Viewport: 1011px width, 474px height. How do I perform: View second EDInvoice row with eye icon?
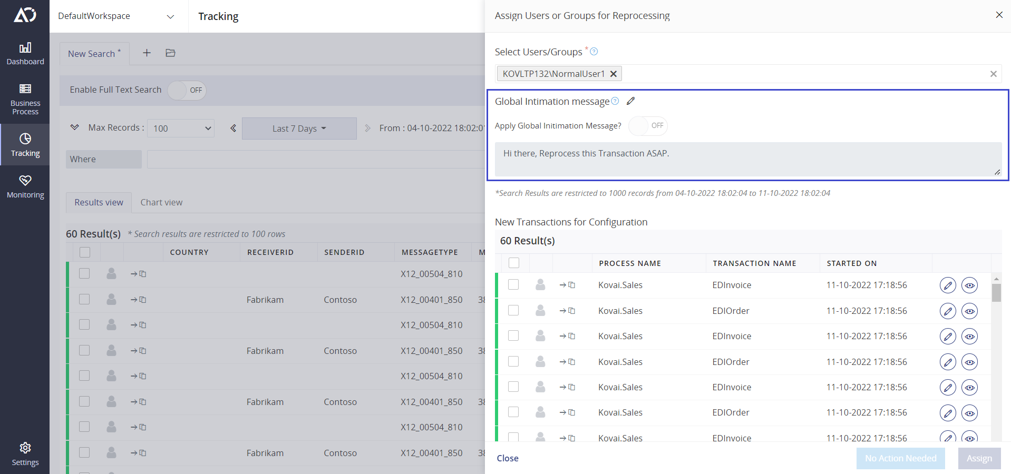tap(969, 337)
